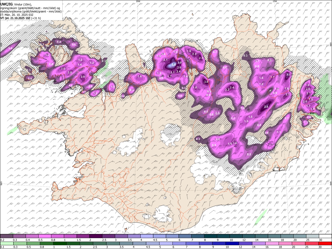The image size is (332, 249).
Task: Pick the darkest purple 2–2.5 snow scale swatch
Action: (95, 236)
